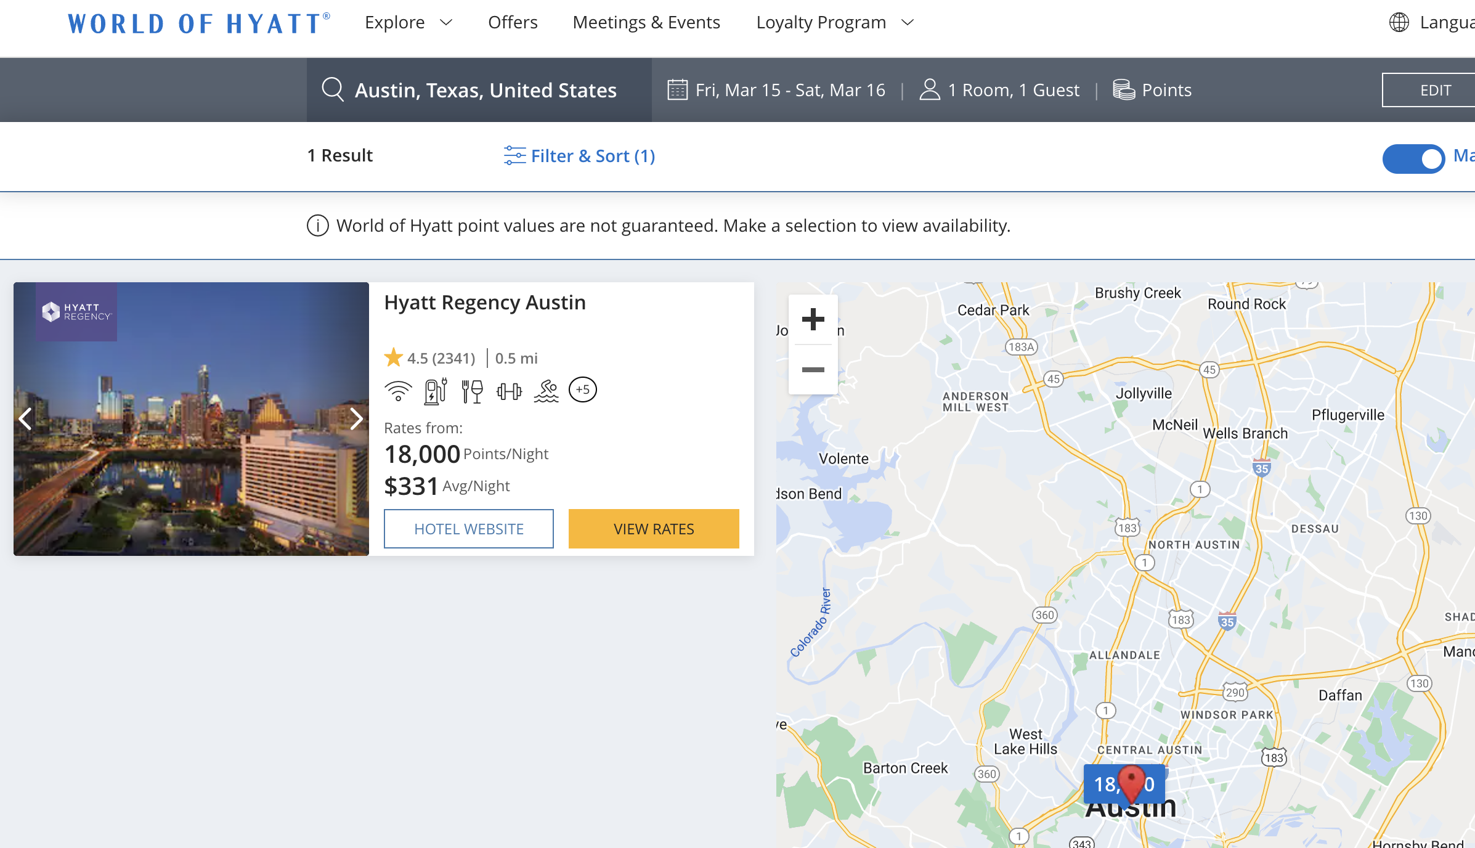Click the info icon beside point values notice
Screen dimensions: 1475x848
(317, 226)
